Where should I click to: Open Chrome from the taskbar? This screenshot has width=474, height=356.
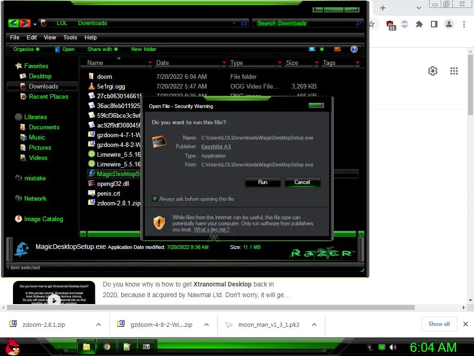(x=107, y=347)
